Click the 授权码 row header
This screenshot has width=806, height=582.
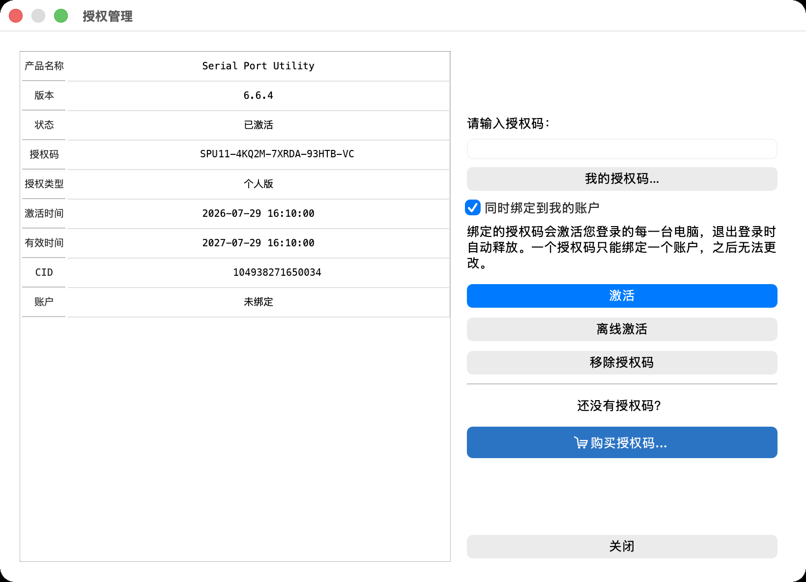click(x=44, y=154)
